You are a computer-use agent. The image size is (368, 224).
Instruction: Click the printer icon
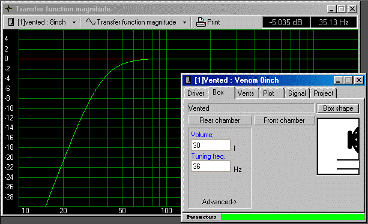pos(201,22)
